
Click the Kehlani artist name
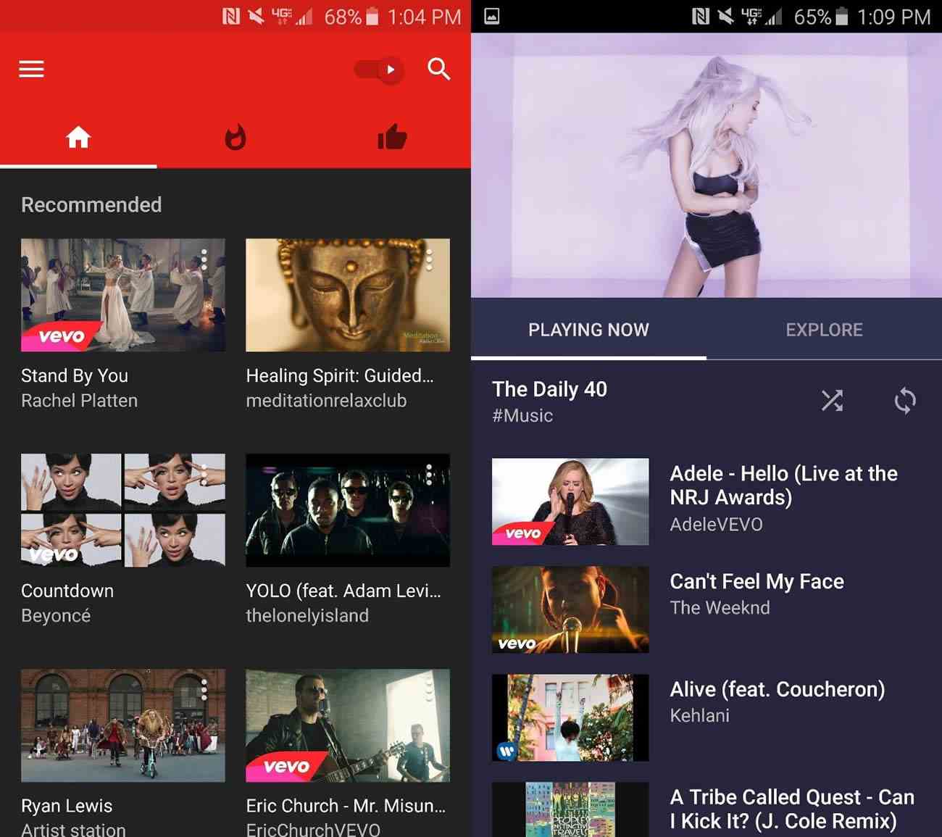pyautogui.click(x=699, y=716)
